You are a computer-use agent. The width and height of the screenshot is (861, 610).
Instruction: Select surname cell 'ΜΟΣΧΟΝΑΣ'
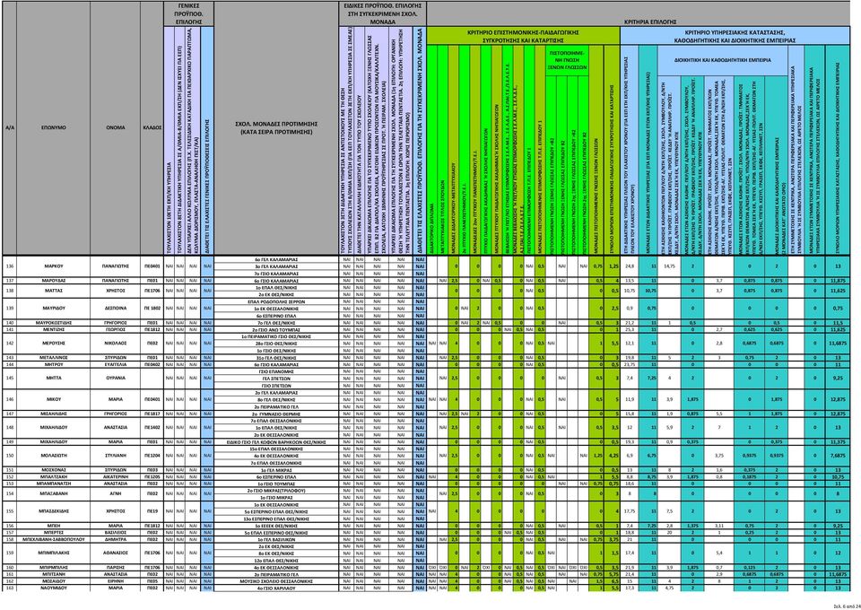point(53,470)
